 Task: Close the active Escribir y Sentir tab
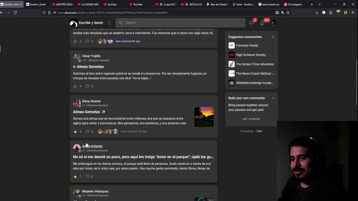point(21,4)
